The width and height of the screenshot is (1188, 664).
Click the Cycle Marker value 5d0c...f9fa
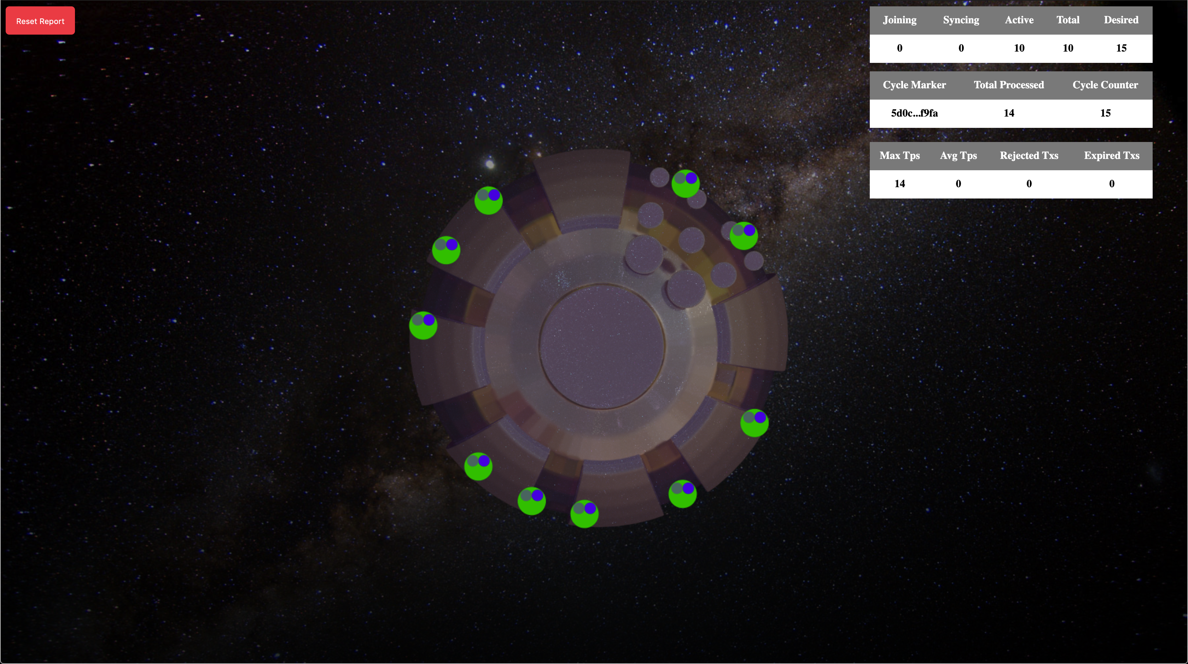coord(914,113)
